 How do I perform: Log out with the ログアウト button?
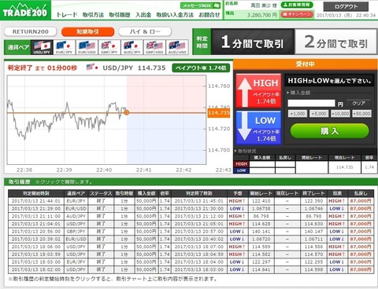point(346,6)
